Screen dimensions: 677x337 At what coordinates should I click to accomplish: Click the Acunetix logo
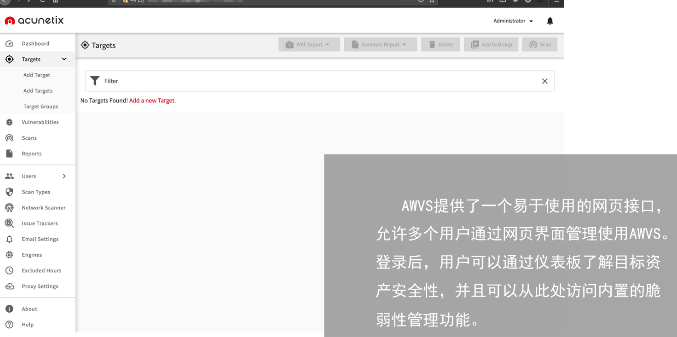click(x=34, y=20)
